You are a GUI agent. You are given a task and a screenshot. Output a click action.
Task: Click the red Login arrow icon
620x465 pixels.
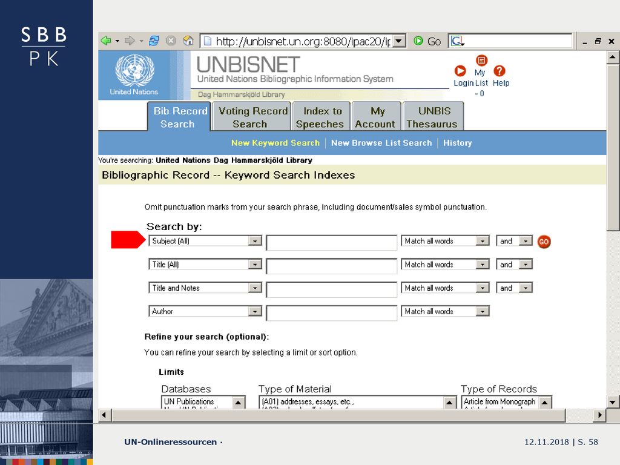tap(460, 71)
